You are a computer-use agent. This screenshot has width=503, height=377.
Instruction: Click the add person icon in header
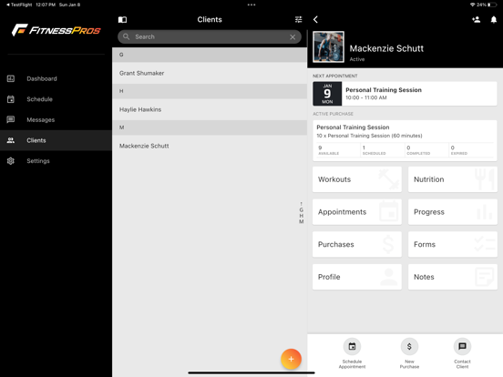click(x=476, y=19)
